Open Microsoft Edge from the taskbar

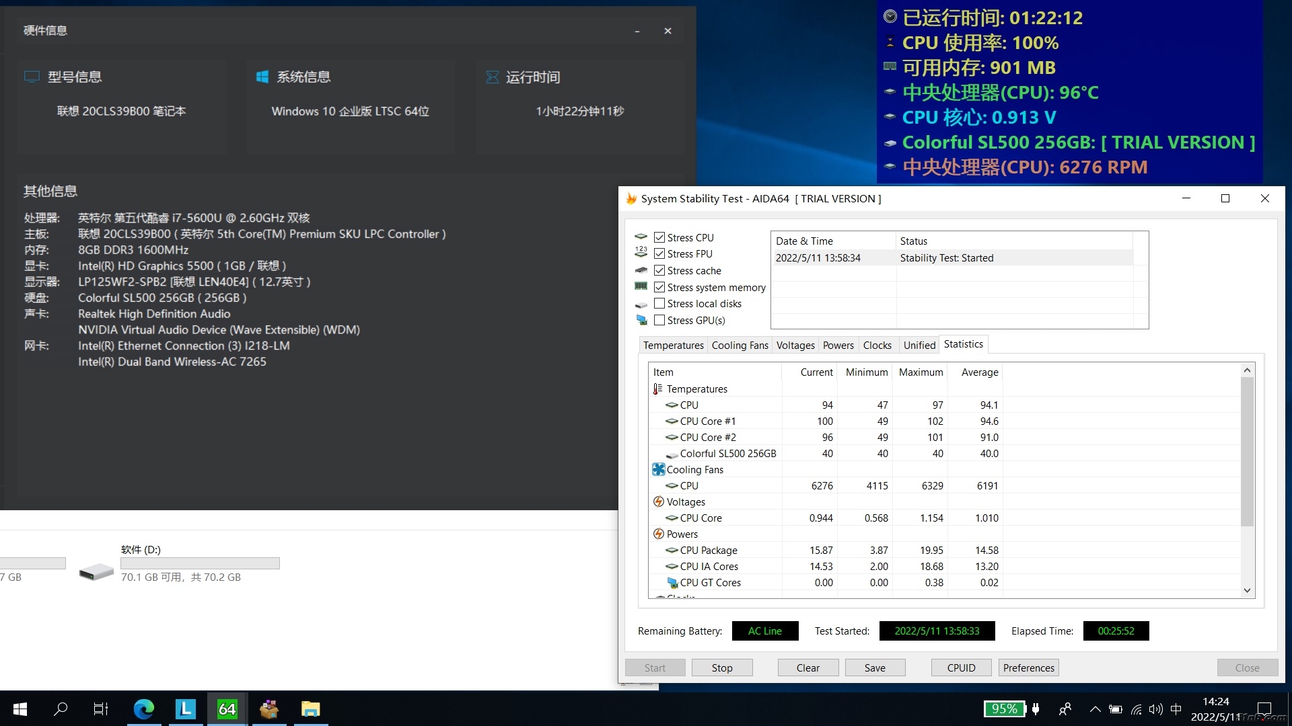[x=143, y=709]
